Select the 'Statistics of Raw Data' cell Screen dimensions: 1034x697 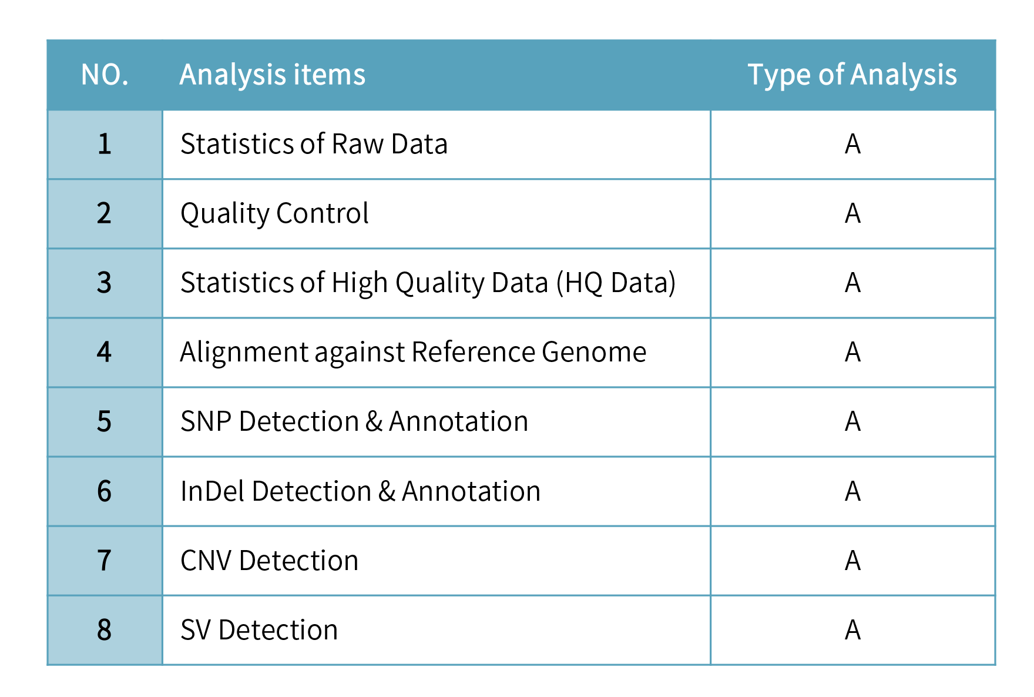pyautogui.click(x=314, y=145)
